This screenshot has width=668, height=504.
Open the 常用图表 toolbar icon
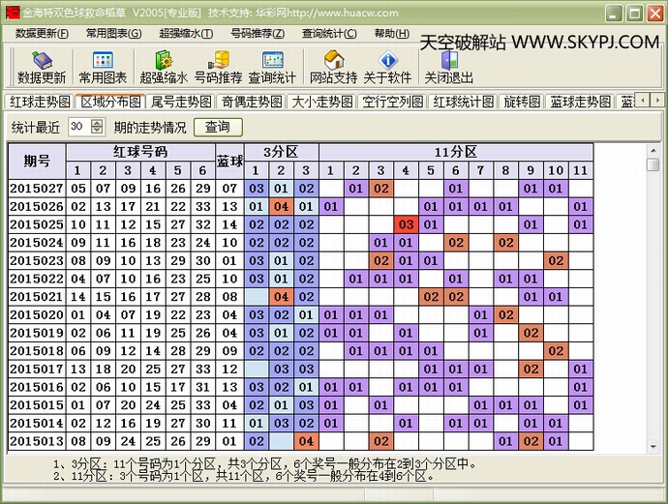(103, 67)
